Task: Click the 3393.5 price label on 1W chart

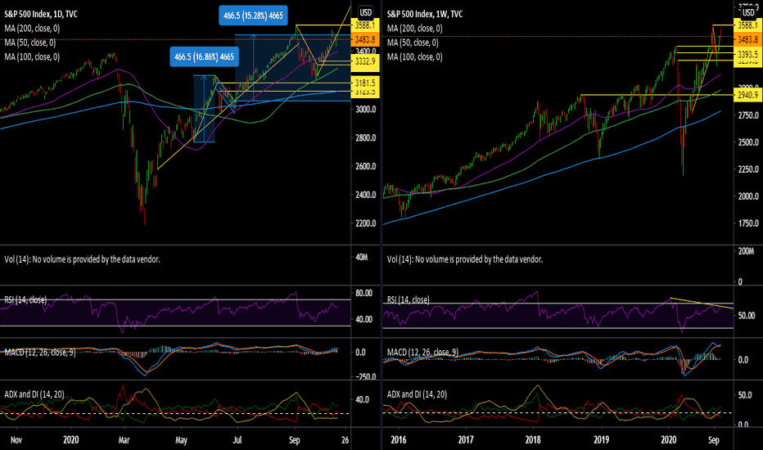Action: point(747,55)
